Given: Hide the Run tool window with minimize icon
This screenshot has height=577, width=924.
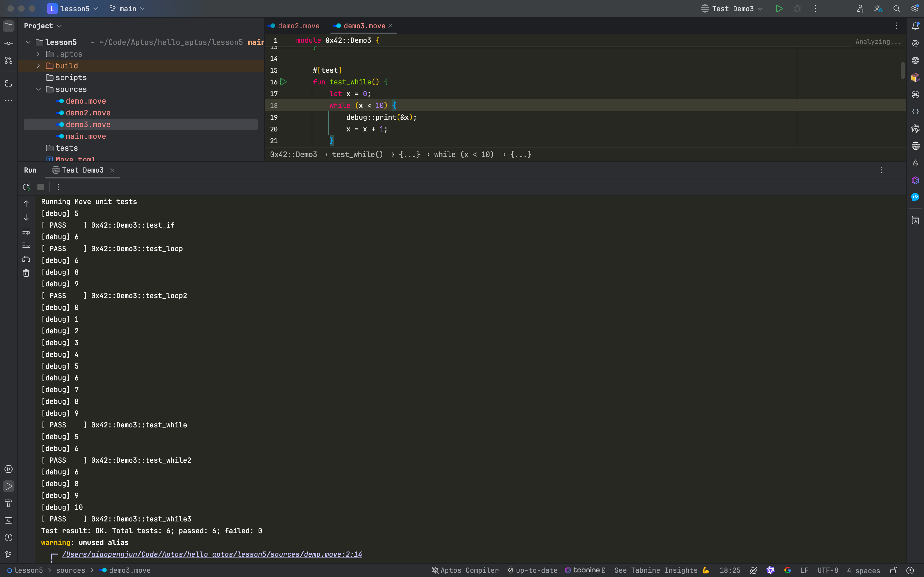Looking at the screenshot, I should [895, 170].
